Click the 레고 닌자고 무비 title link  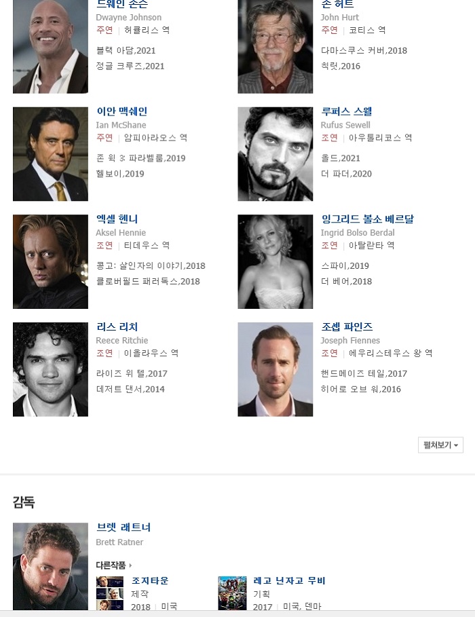click(289, 580)
